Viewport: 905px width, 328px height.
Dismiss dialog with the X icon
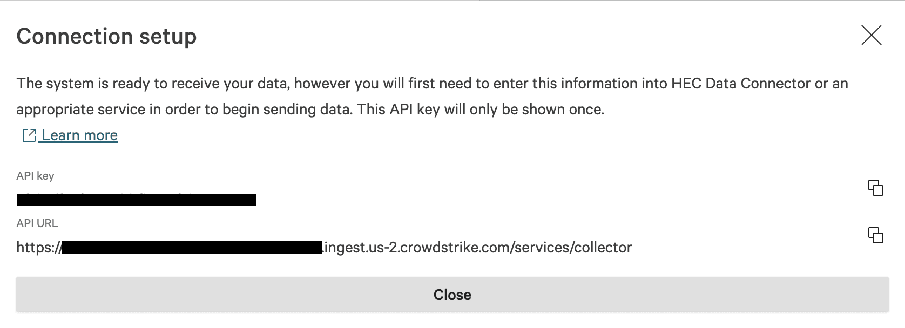point(871,36)
